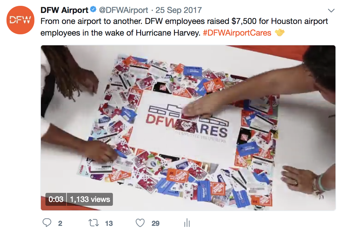Click the 0:03 video duration badge
Screen dimensions: 340x233
(56, 199)
